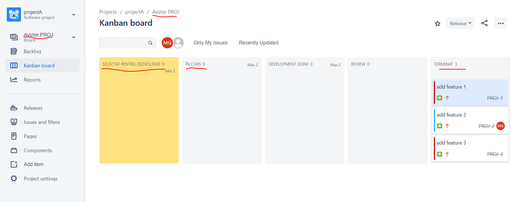
Task: Click priority arrow on add feature 3
Action: (x=447, y=154)
